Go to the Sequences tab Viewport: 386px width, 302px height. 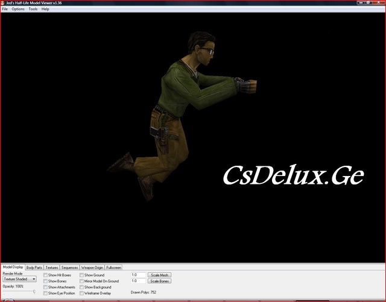[x=69, y=267]
